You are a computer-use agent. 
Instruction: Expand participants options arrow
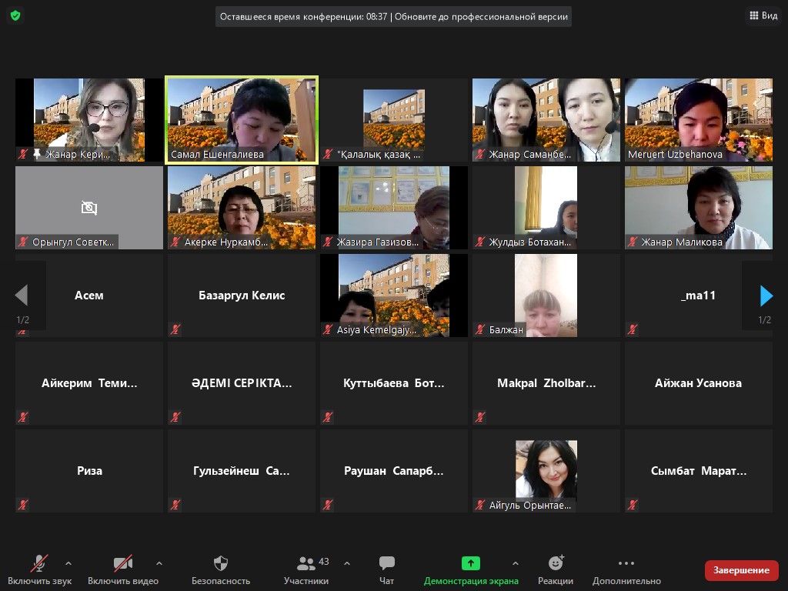[347, 563]
